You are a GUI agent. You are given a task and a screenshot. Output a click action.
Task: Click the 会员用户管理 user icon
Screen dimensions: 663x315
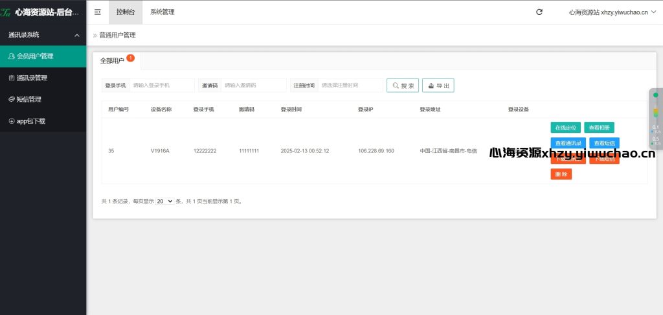coord(12,56)
